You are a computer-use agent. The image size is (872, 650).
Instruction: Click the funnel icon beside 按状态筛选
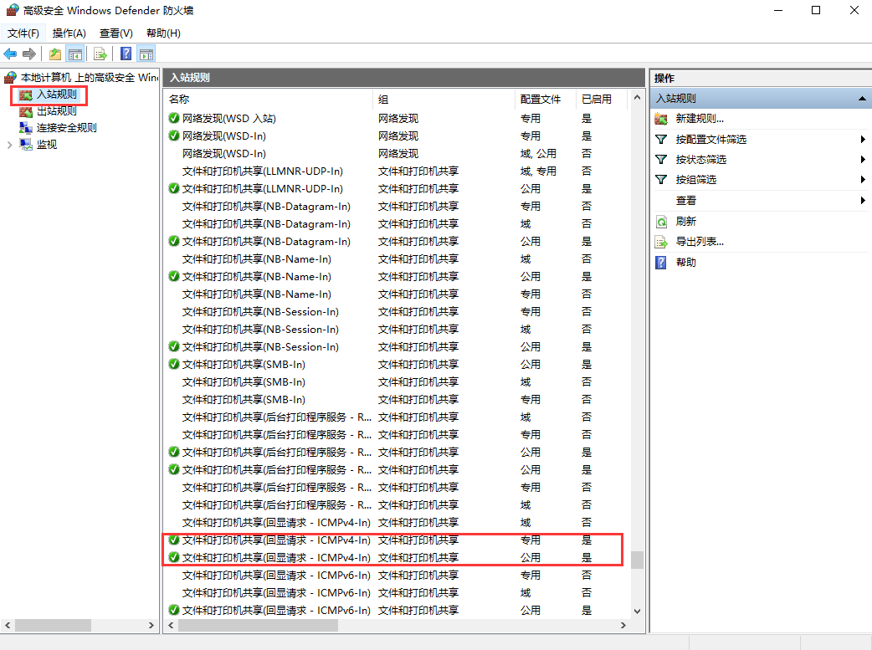click(x=661, y=160)
